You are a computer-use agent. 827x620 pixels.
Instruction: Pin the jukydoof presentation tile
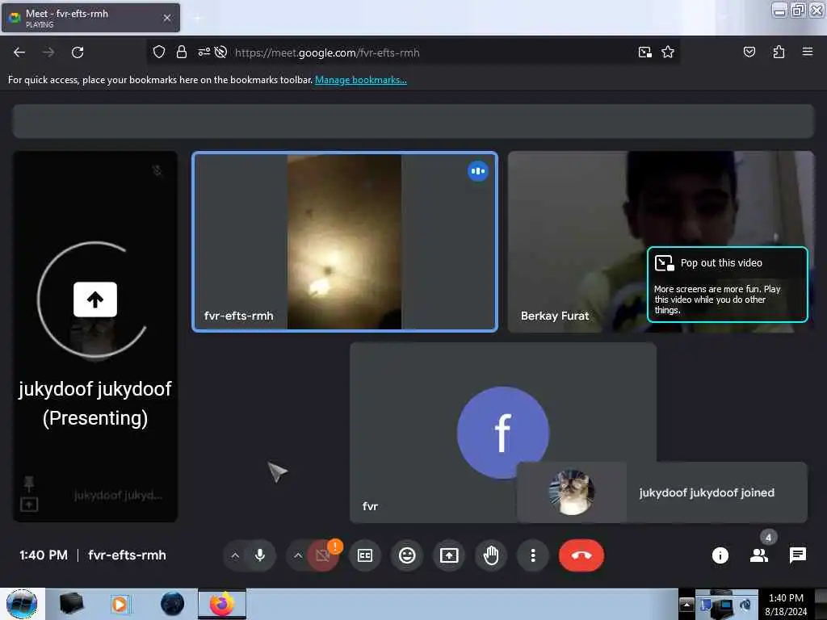(29, 483)
